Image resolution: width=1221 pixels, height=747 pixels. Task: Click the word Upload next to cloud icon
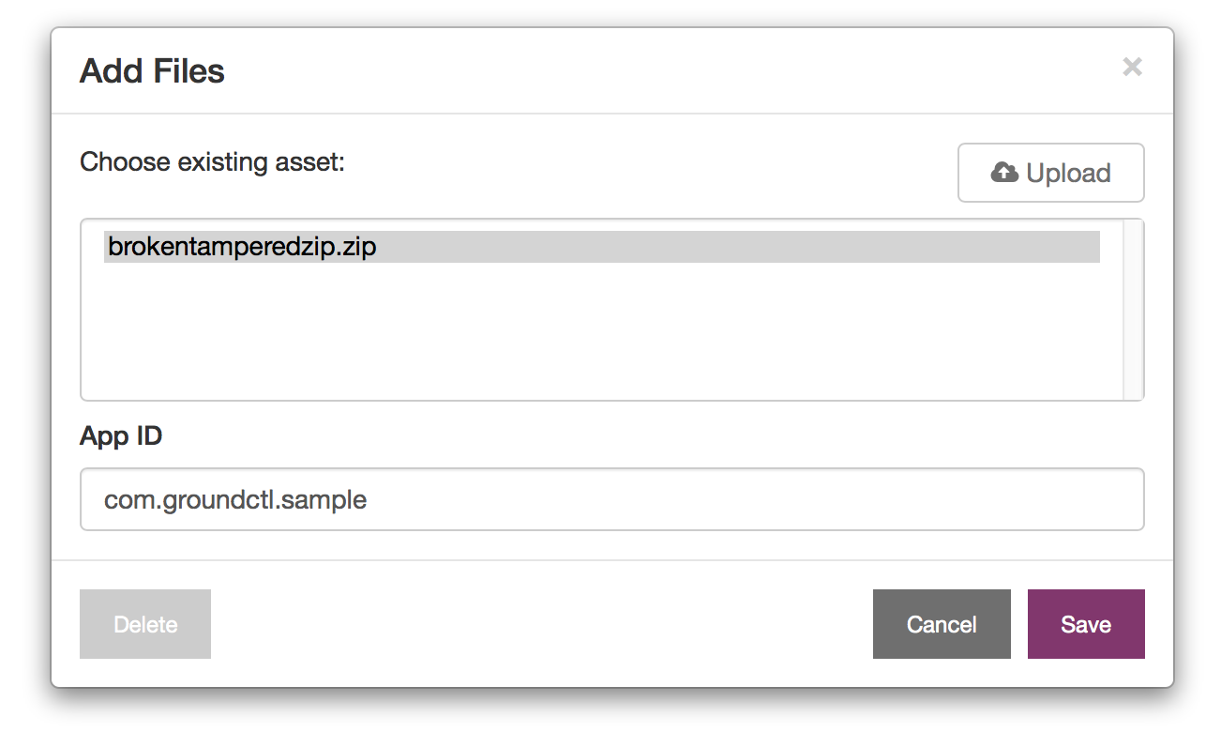coord(1068,174)
